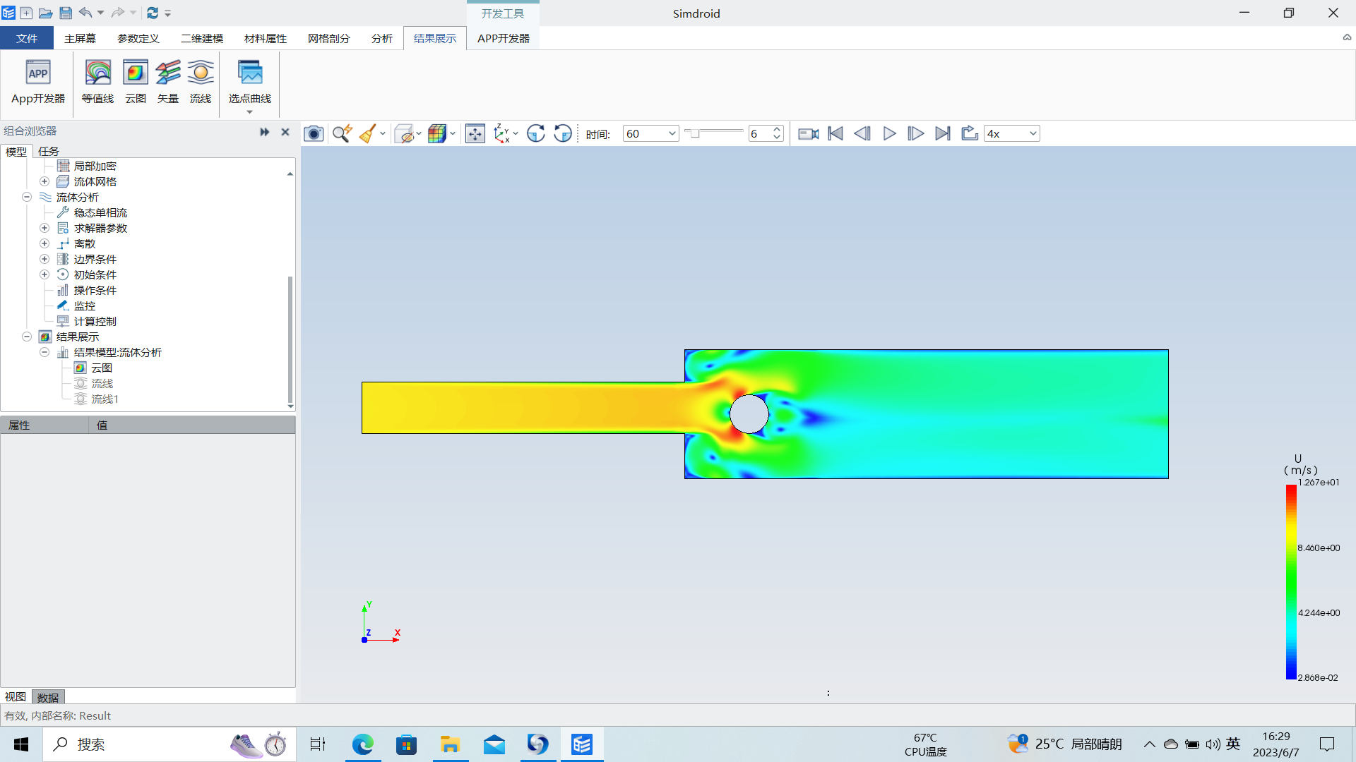Open dropdown arrow beside colored cube icon
This screenshot has height=762, width=1356.
[453, 133]
